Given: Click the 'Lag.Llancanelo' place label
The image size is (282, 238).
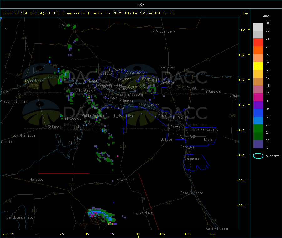Looking at the screenshot, I should pyautogui.click(x=20, y=217).
